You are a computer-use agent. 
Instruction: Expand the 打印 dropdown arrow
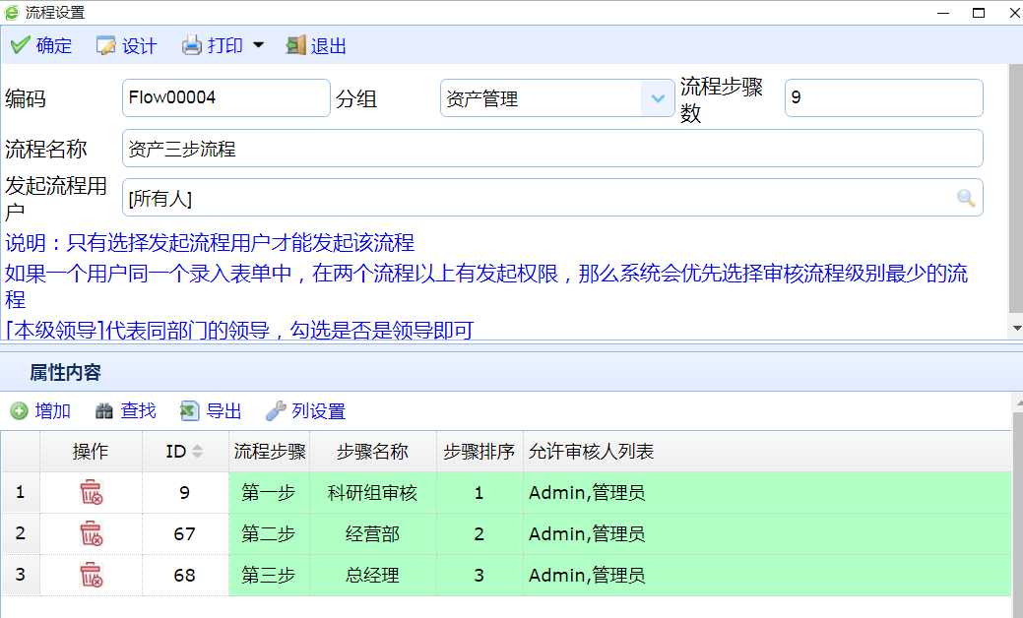(258, 45)
